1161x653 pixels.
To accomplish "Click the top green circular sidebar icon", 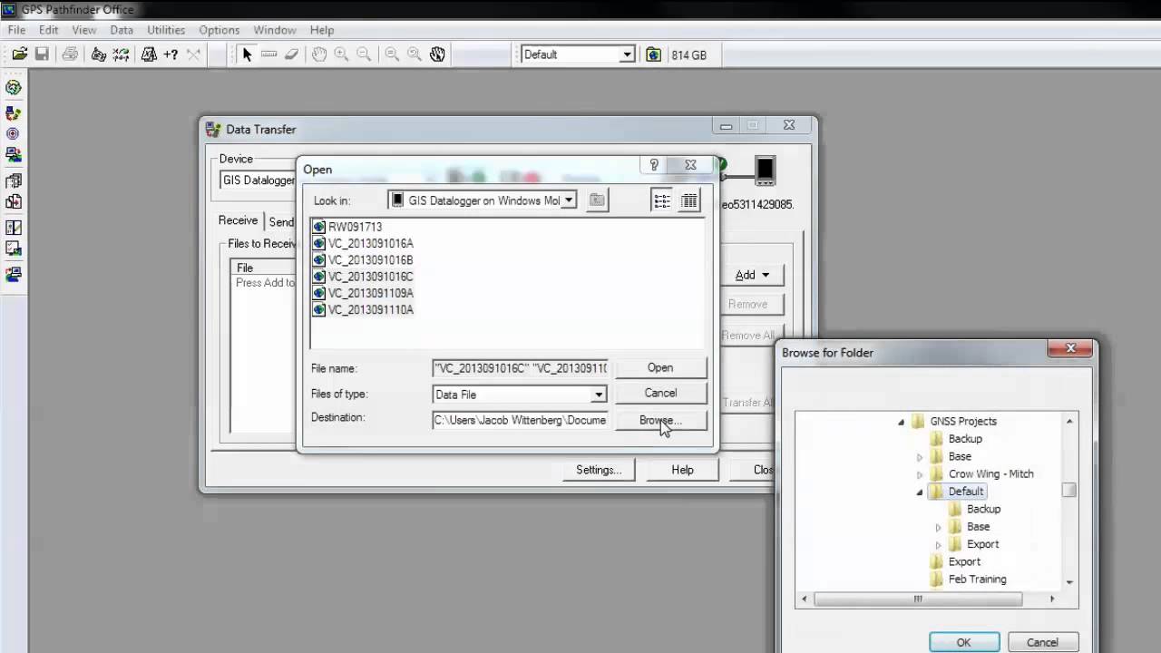I will click(14, 88).
